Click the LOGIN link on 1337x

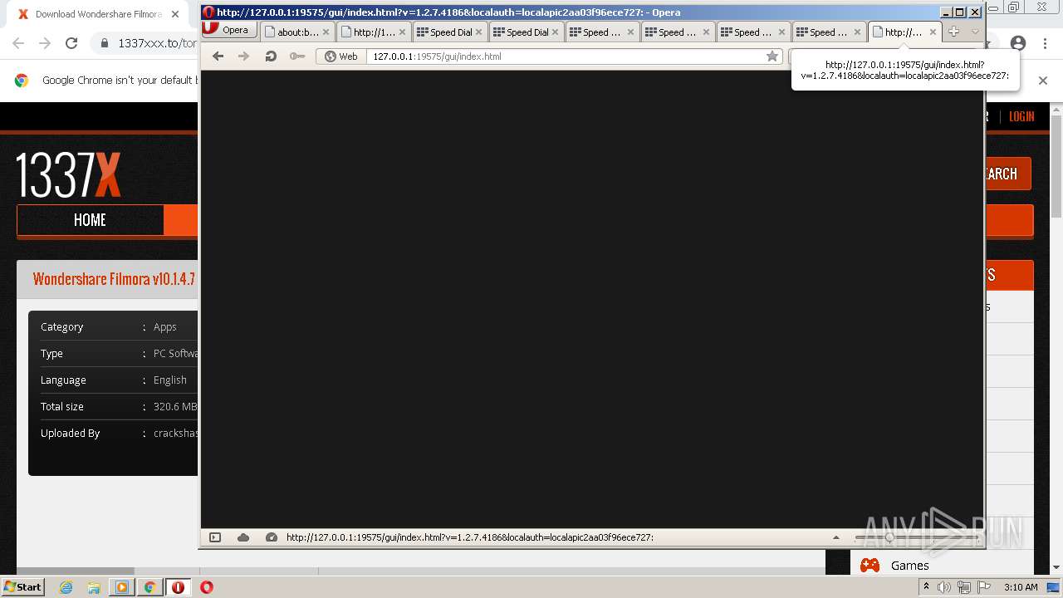[1021, 116]
